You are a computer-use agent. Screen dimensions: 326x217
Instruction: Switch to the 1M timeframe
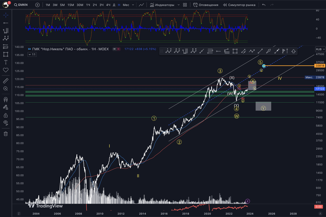48,5
